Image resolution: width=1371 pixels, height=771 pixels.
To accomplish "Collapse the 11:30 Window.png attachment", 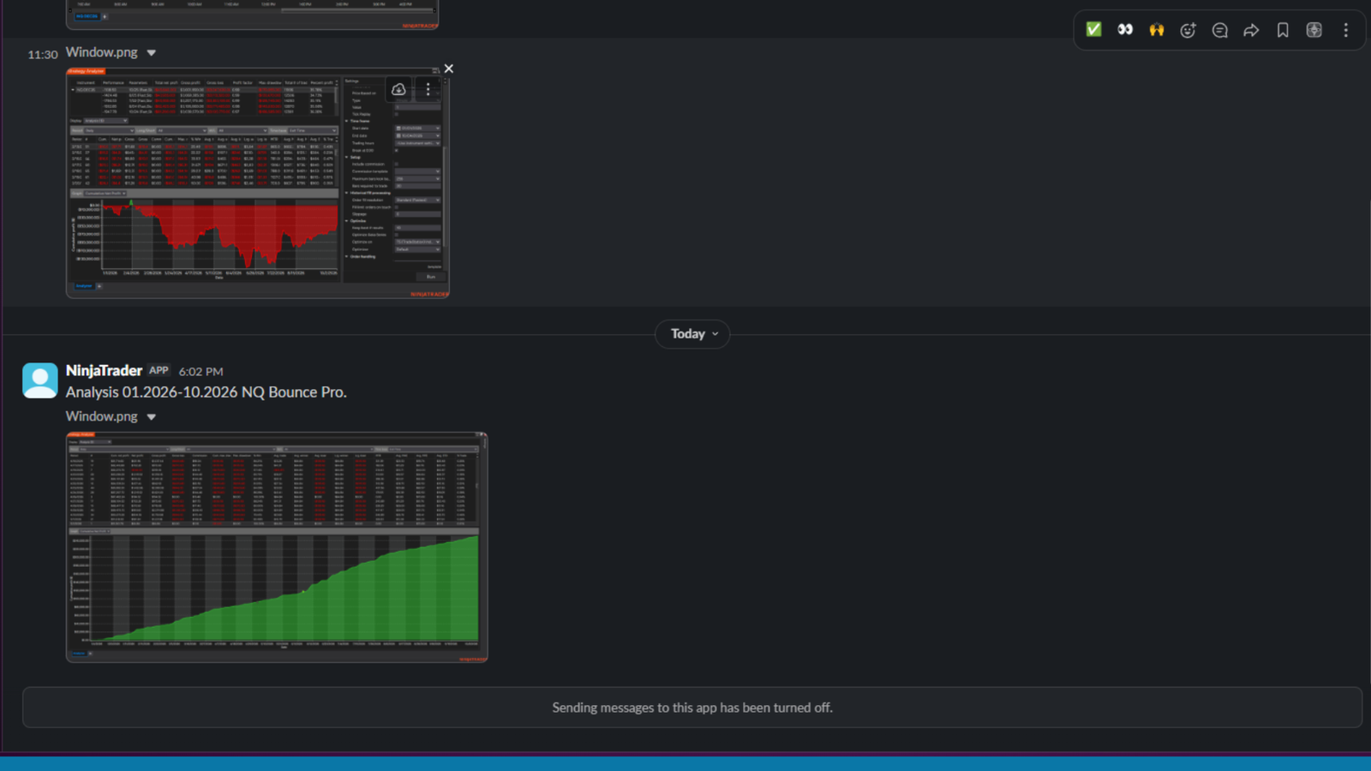I will coord(152,53).
